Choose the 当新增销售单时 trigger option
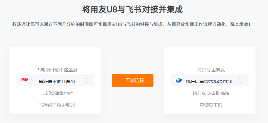Viewport: 268px width, 123px height. point(57,93)
